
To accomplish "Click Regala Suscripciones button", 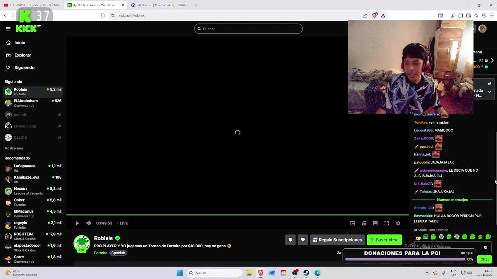I will [337, 240].
